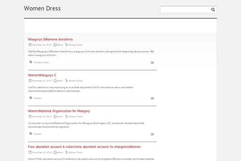Click author icon under Waugurys SWomens dresshirts
The height and width of the screenshot is (161, 241).
[55, 45]
